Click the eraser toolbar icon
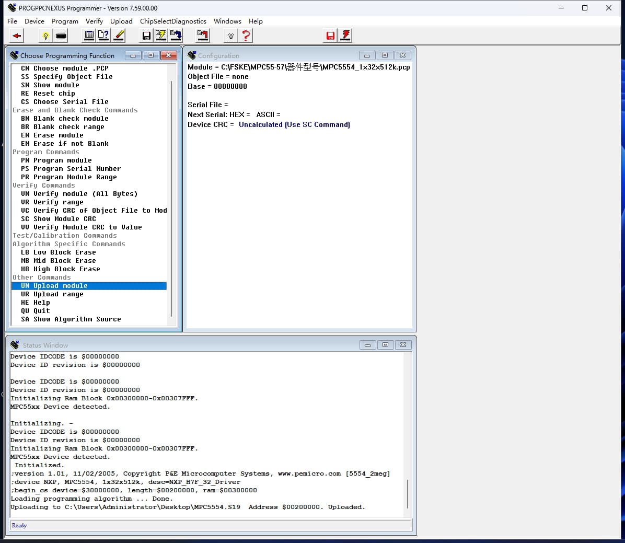The width and height of the screenshot is (625, 543). coord(119,36)
